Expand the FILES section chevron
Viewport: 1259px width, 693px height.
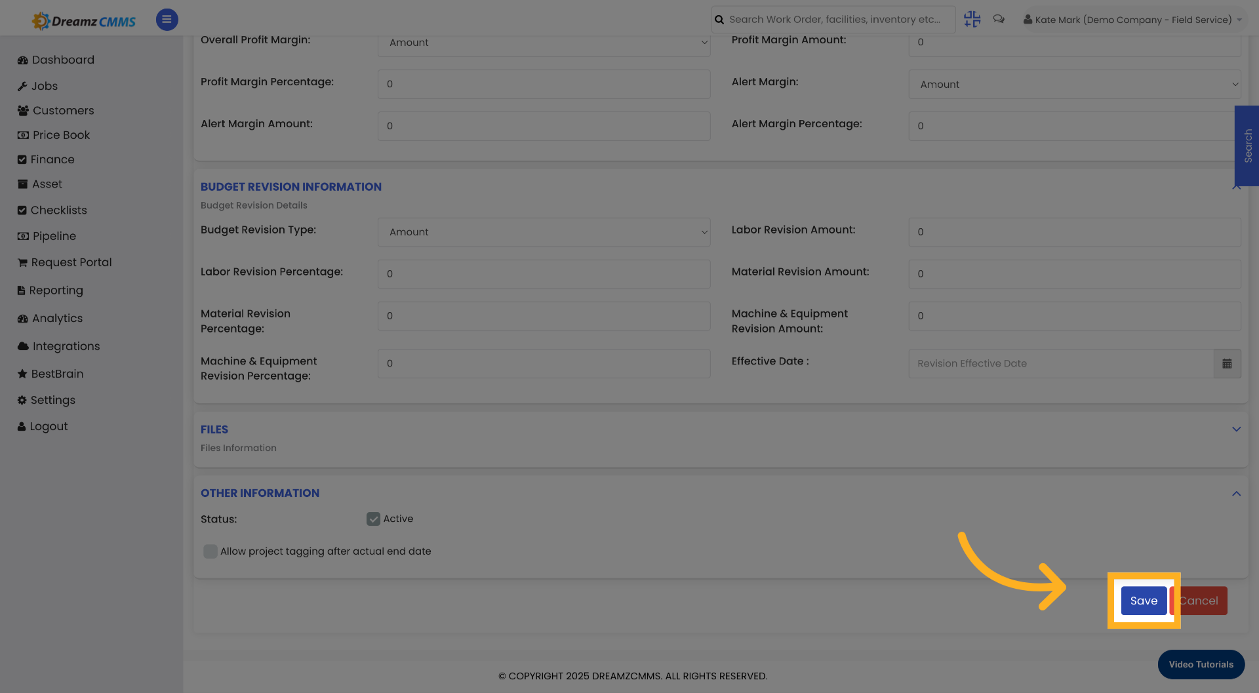(1237, 429)
